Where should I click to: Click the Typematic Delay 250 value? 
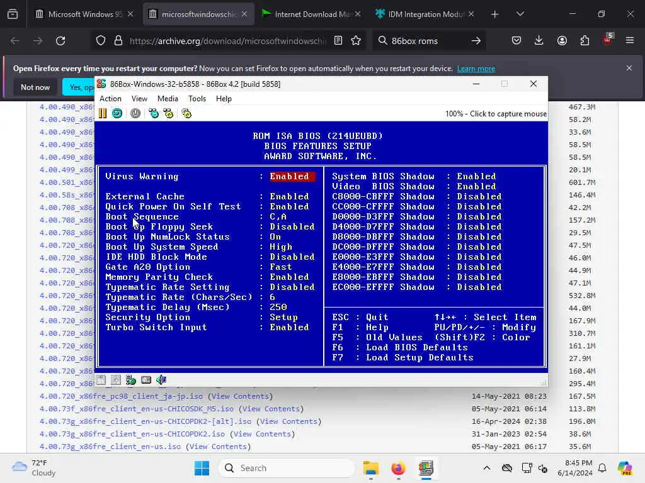click(278, 307)
